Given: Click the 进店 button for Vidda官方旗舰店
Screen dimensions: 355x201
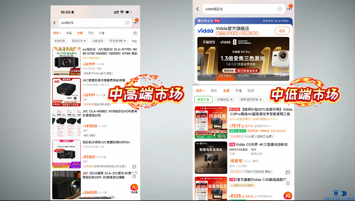Looking at the screenshot, I should pyautogui.click(x=282, y=31).
